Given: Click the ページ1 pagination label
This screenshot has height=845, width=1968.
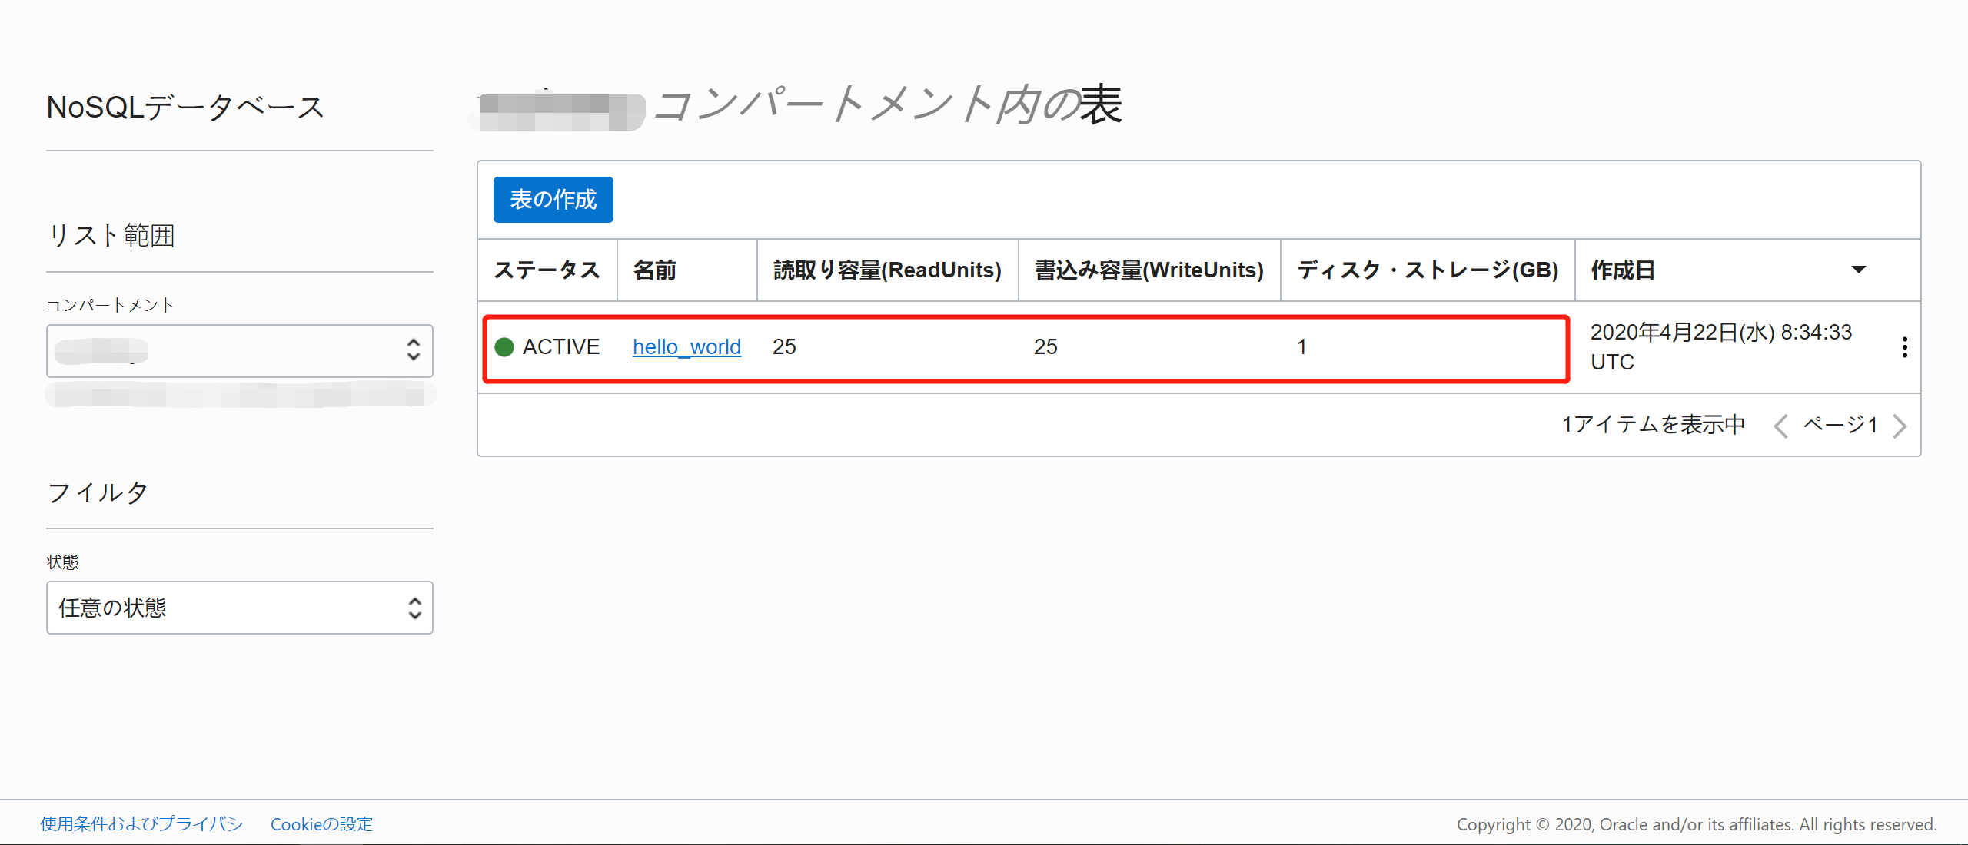Looking at the screenshot, I should click(1840, 425).
